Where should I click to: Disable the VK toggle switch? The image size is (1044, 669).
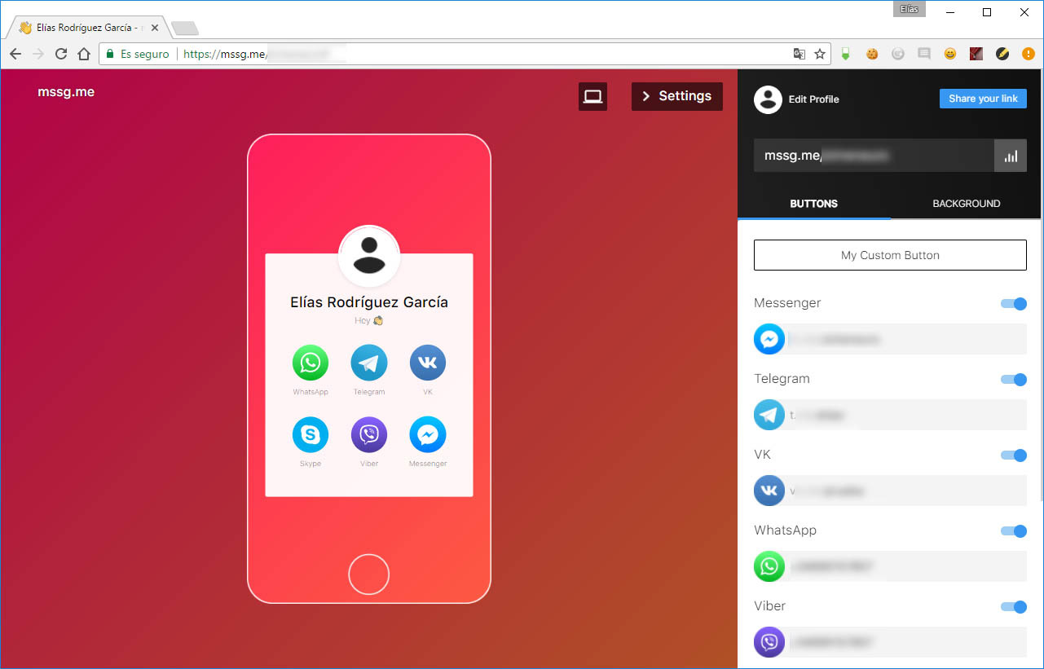[1013, 456]
